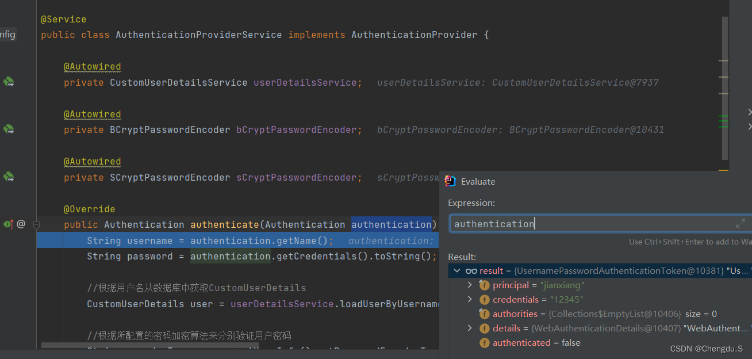Click the field icon next to credentials
Viewport: 752px width, 359px height.
[484, 300]
